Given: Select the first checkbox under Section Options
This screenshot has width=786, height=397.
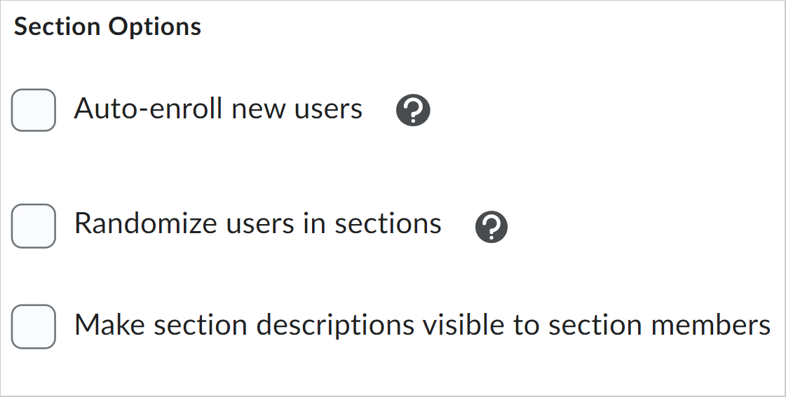Looking at the screenshot, I should [34, 110].
